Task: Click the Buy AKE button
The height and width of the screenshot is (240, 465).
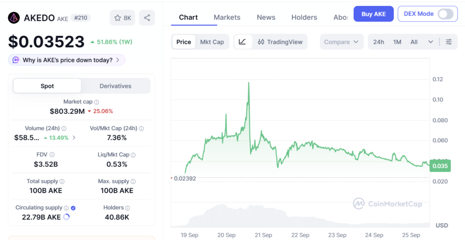Action: (x=374, y=14)
